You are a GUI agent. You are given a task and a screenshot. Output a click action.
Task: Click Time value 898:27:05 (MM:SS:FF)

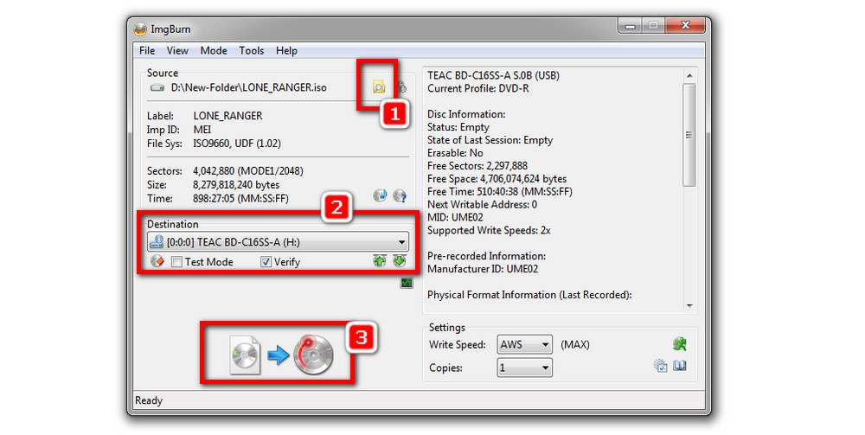point(240,199)
